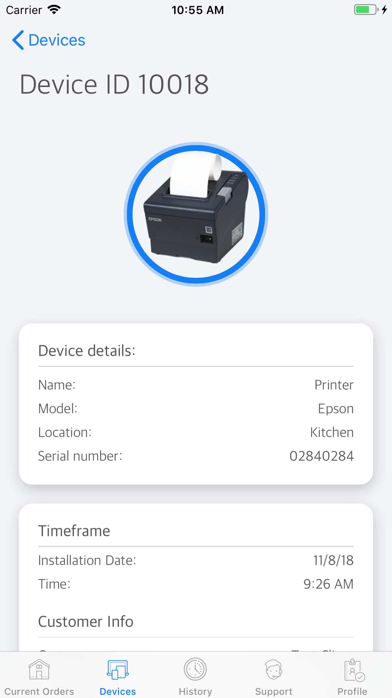Switch to the Profile tab label

pyautogui.click(x=352, y=691)
